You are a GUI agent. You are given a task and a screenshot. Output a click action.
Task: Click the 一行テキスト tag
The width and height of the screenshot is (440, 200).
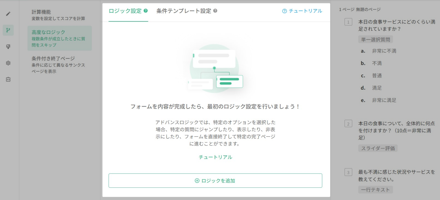376,190
